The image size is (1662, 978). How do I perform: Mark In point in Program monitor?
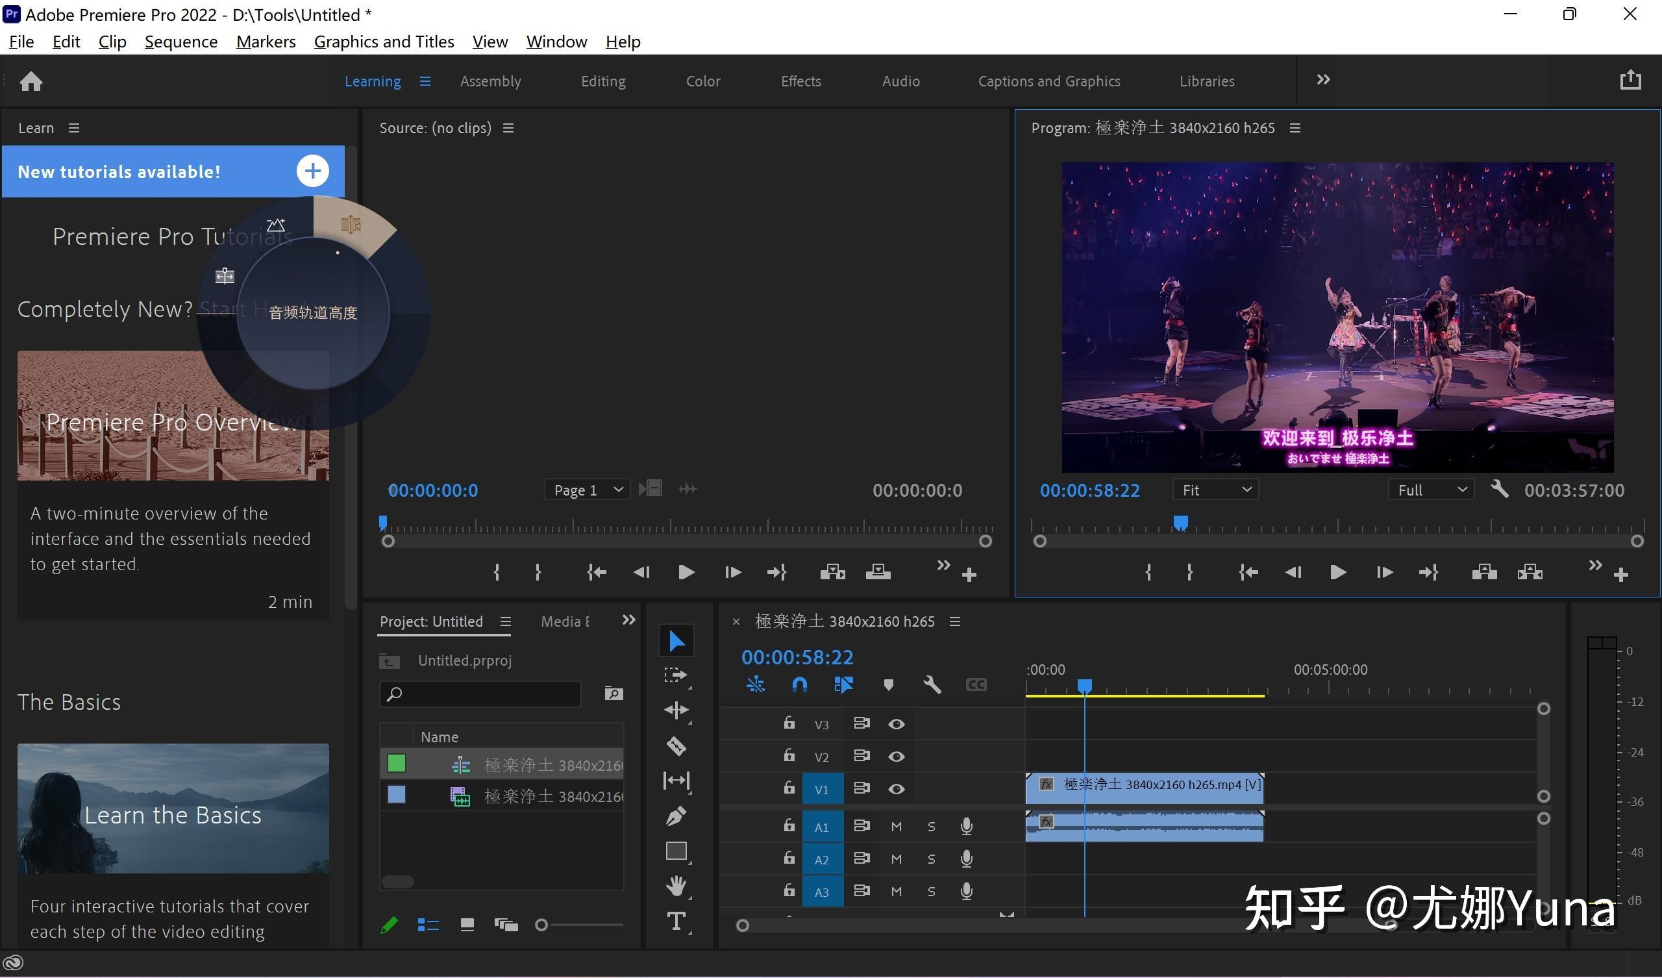[x=1148, y=572]
